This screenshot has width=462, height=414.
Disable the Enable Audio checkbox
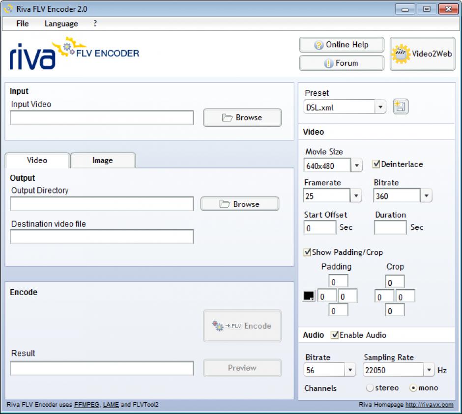(335, 335)
